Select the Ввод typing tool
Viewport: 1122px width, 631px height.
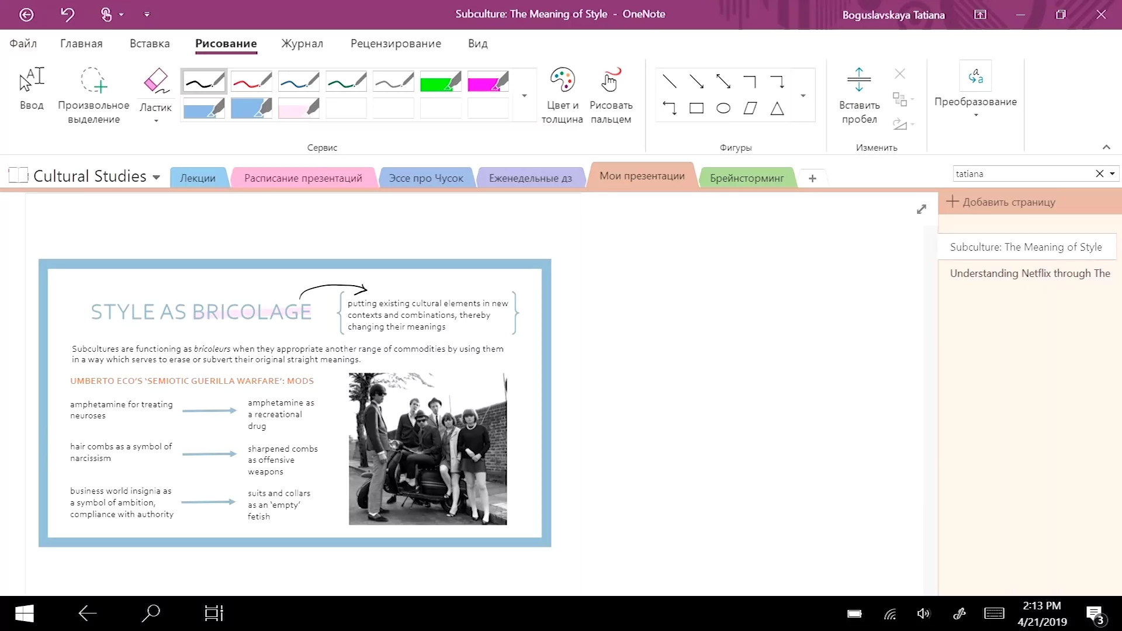[32, 89]
